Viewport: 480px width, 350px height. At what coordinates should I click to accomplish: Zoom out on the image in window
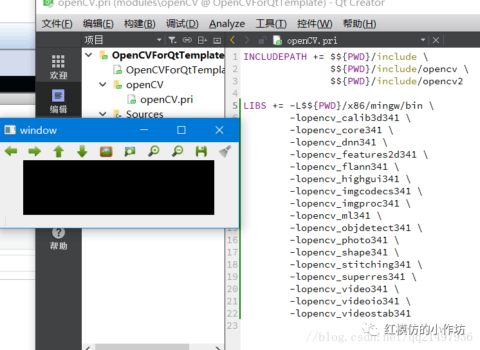point(178,151)
